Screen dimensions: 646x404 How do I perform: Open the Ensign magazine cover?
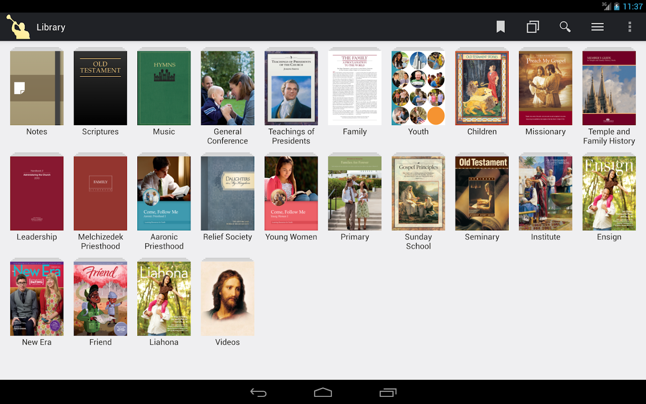click(x=609, y=193)
